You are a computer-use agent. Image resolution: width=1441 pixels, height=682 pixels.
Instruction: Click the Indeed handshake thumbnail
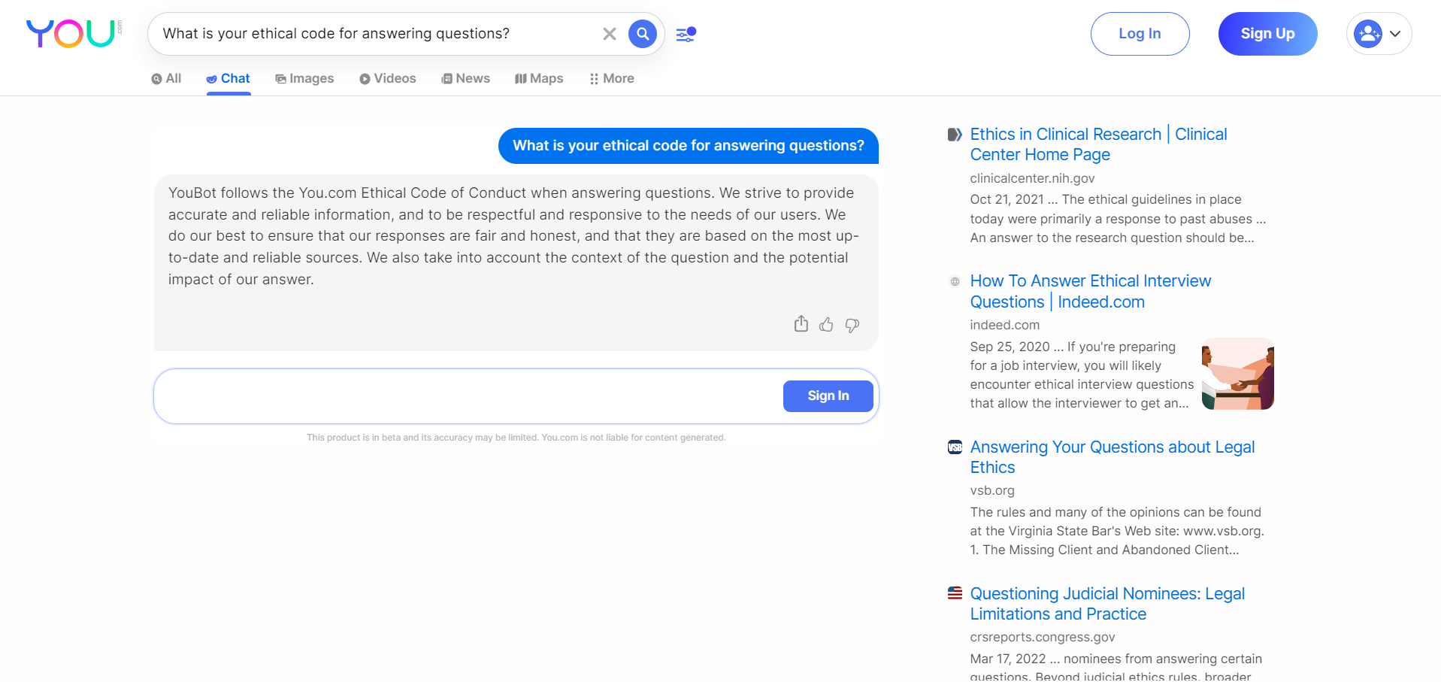pos(1237,374)
